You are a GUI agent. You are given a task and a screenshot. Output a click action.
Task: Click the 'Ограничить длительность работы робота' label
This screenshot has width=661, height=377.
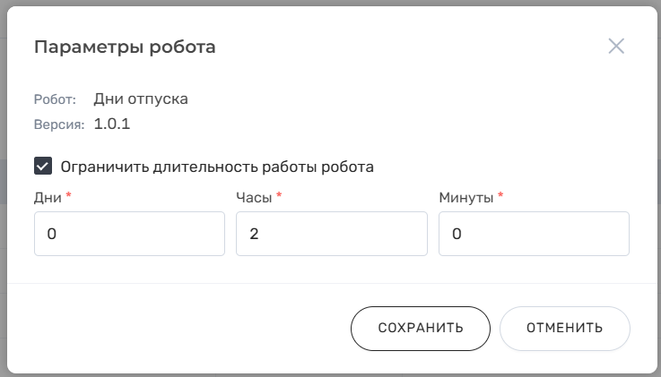tap(217, 167)
